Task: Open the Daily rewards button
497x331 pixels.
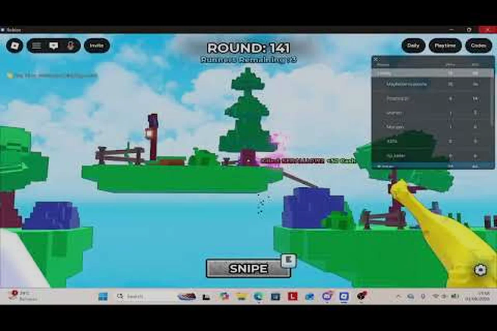Action: (x=413, y=46)
